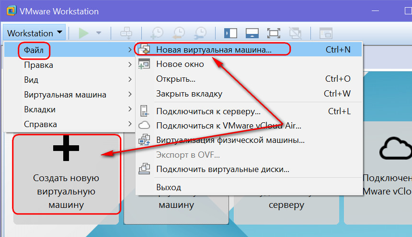Click the Send Ctrl+Alt+Del toolbar icon
The height and width of the screenshot is (237, 412).
click(126, 33)
